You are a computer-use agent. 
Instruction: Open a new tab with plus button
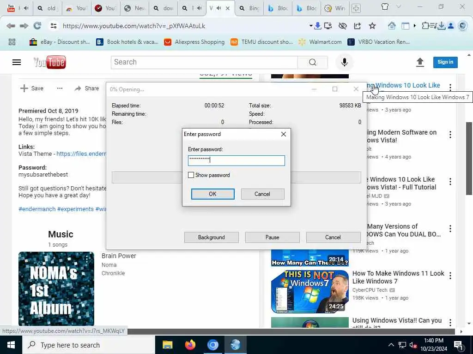pyautogui.click(x=356, y=8)
